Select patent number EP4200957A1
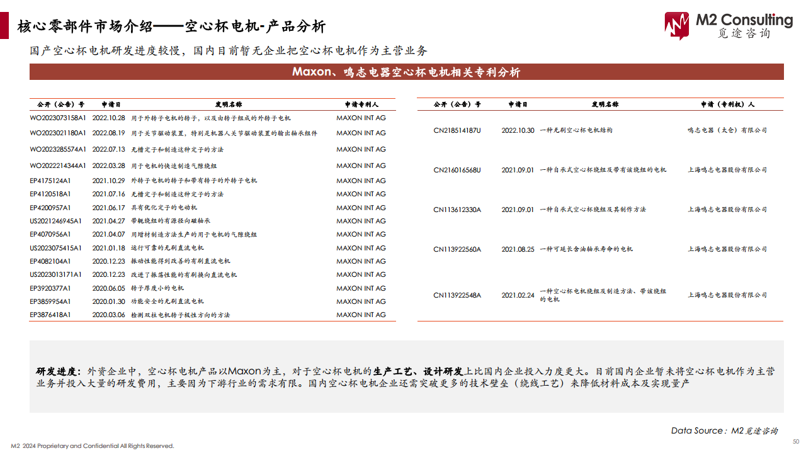Image resolution: width=806 pixels, height=453 pixels. pos(50,207)
